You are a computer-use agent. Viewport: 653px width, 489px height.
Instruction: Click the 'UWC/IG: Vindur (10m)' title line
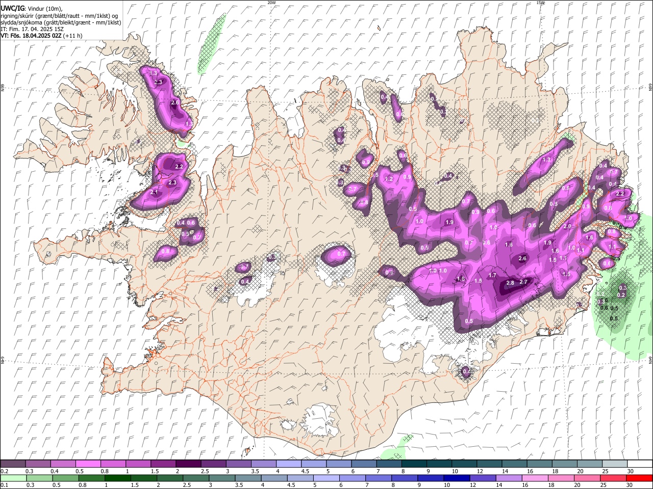click(32, 9)
